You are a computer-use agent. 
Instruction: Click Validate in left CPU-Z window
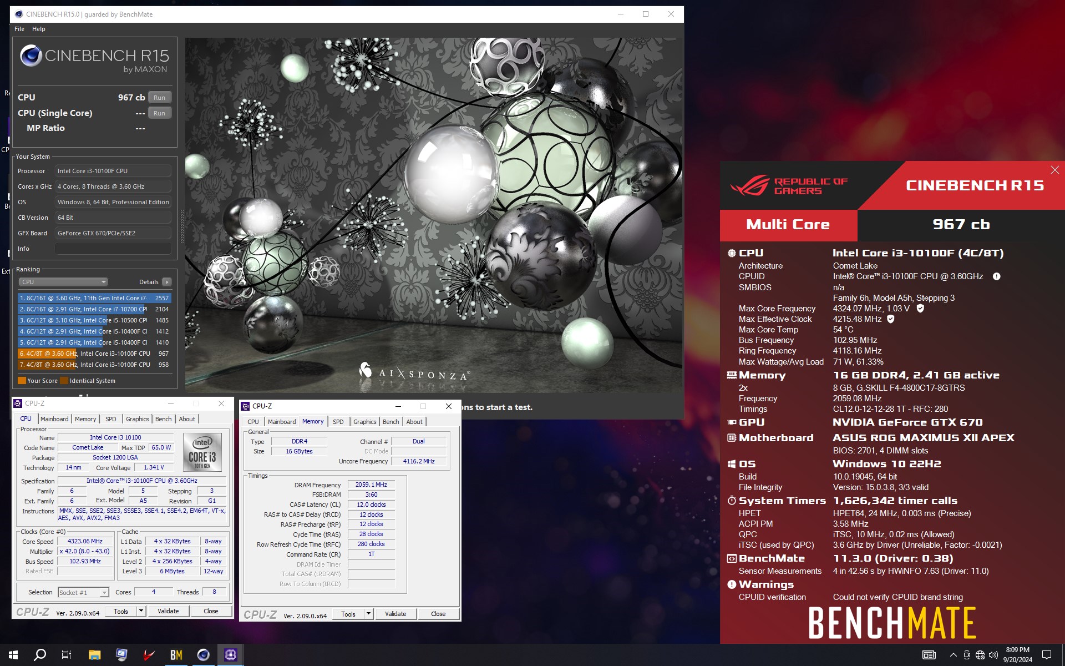click(168, 611)
